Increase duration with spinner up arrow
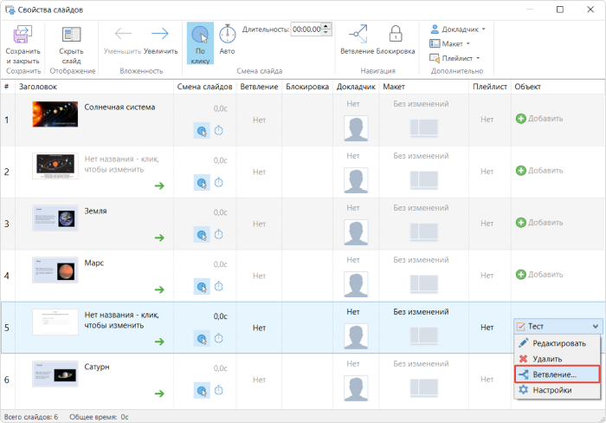Screen dimensions: 606x423 326,26
